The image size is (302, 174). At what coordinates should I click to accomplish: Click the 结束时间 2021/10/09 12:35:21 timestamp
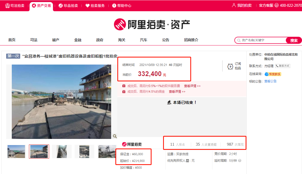point(153,65)
